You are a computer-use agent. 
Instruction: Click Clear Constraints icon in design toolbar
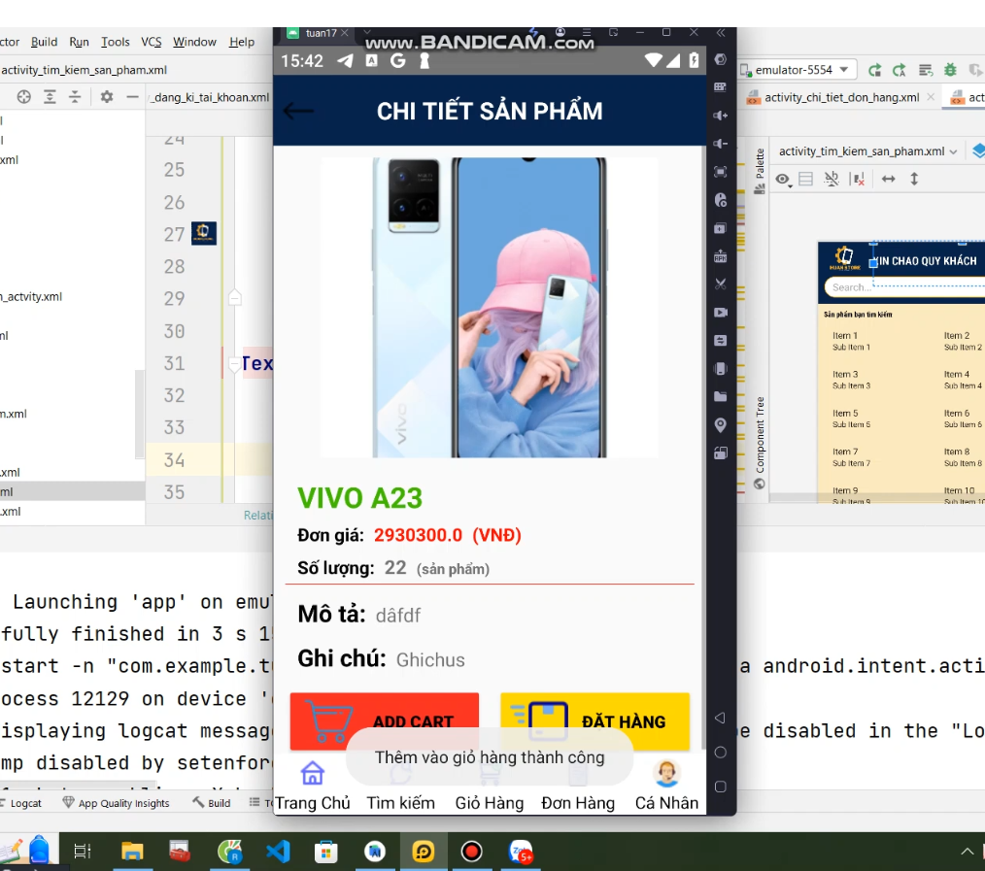tap(857, 180)
